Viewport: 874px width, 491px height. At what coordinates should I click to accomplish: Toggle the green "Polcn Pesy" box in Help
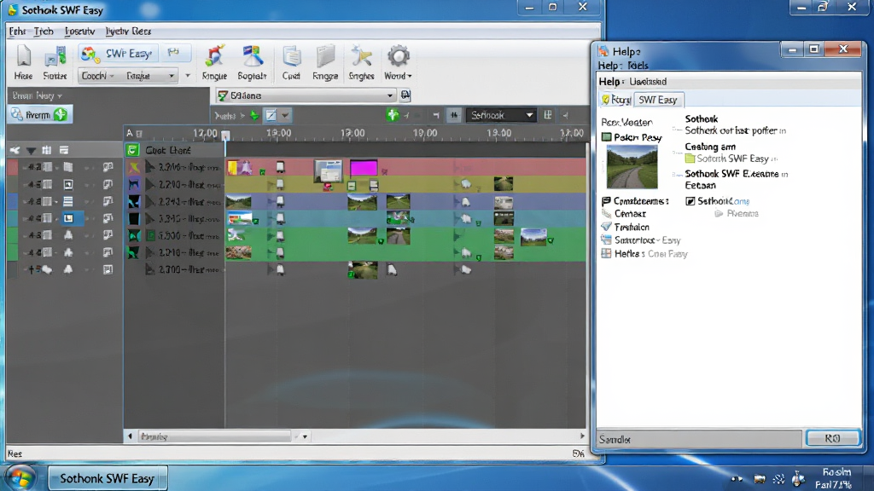pyautogui.click(x=607, y=137)
